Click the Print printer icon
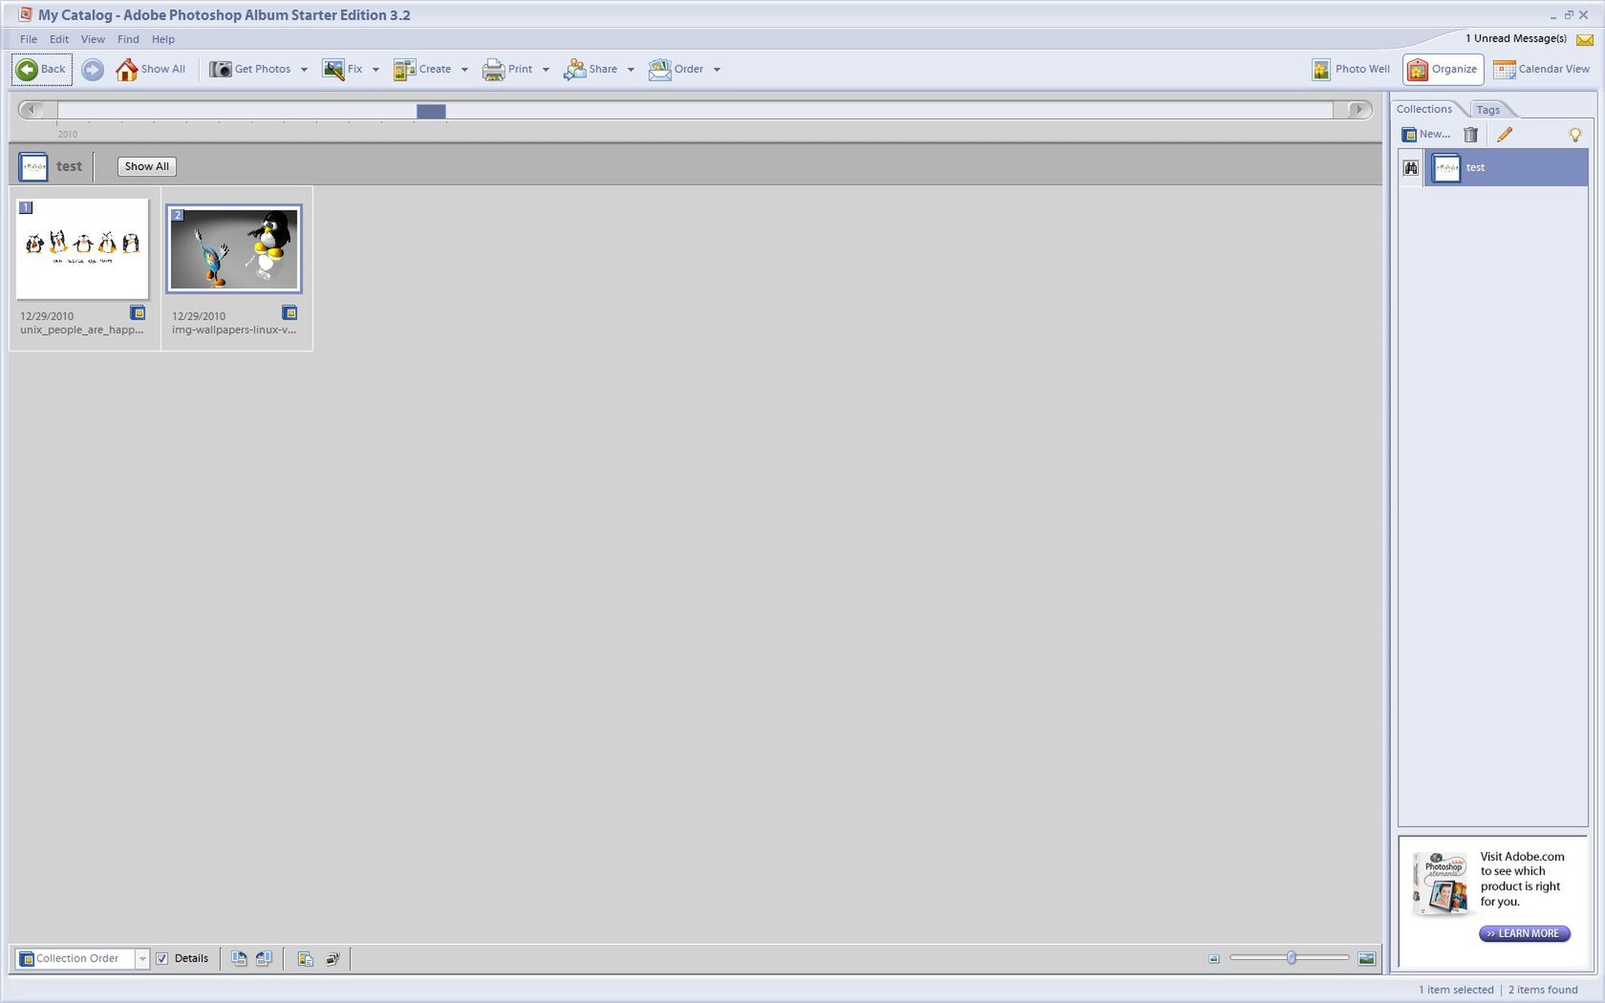The width and height of the screenshot is (1605, 1003). click(x=493, y=69)
